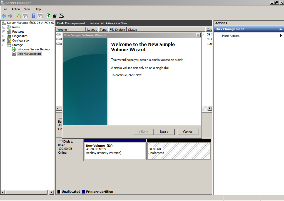The image size is (284, 201).
Task: Sort by the Volume column header
Action: (71, 30)
